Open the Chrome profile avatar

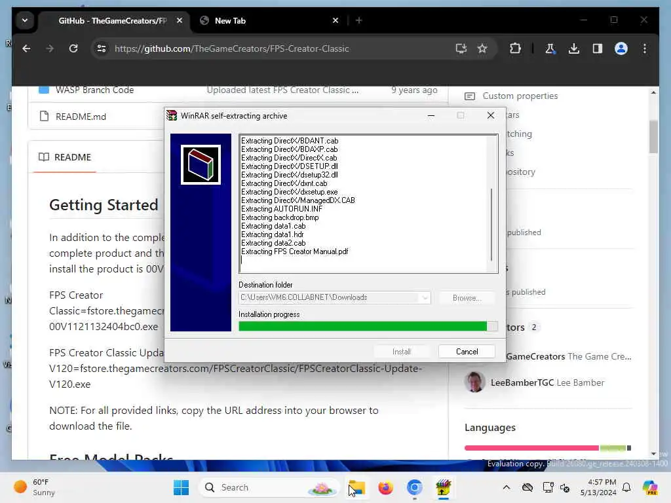(x=621, y=48)
